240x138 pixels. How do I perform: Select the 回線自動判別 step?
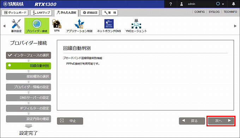[x=29, y=66]
